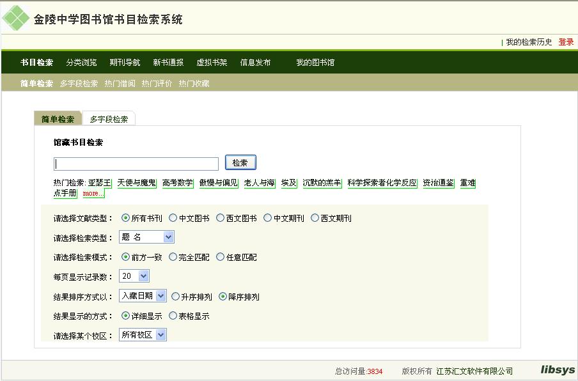This screenshot has height=381, width=578.
Task: Open 热门评价 in sub navigation
Action: point(157,84)
